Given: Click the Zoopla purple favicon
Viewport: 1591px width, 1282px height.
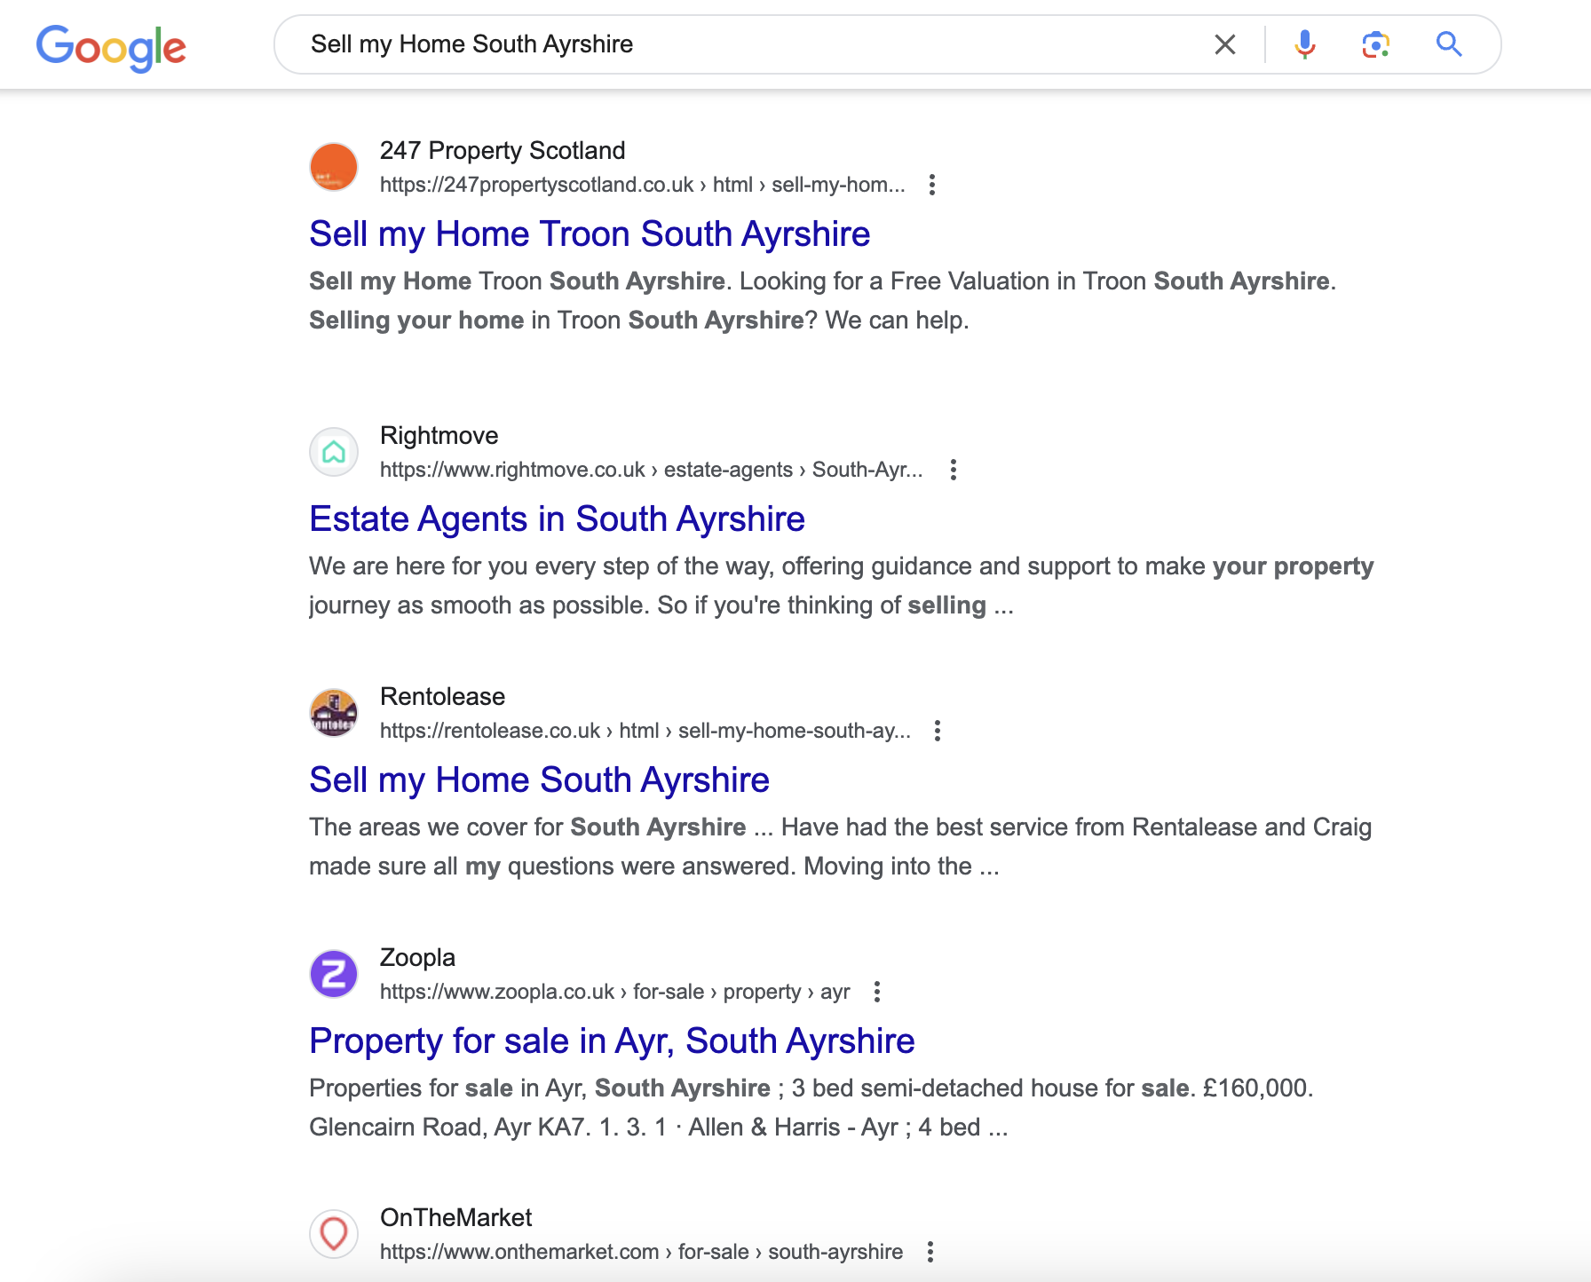Looking at the screenshot, I should [x=334, y=974].
